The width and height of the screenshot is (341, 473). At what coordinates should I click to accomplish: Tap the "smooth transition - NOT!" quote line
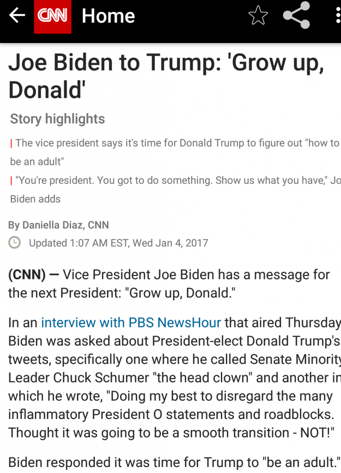(171, 433)
